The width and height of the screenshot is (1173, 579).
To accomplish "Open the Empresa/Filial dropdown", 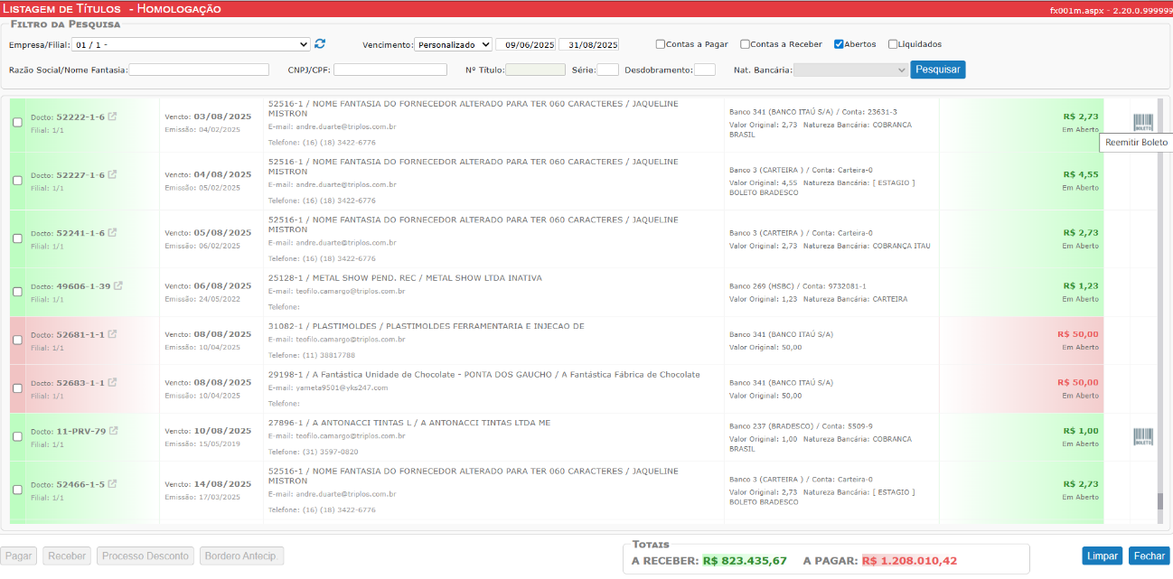I will [192, 44].
